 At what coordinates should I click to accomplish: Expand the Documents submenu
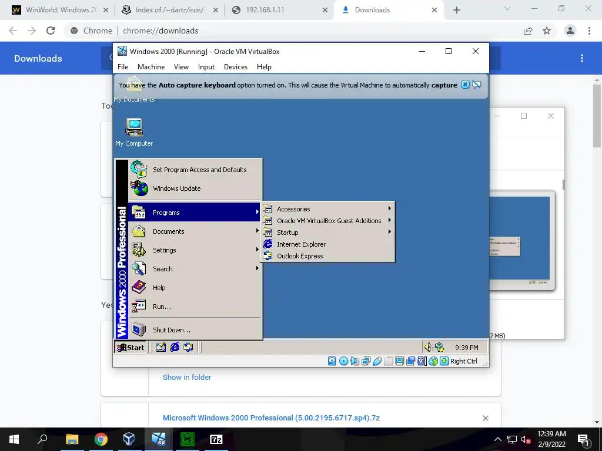(195, 231)
